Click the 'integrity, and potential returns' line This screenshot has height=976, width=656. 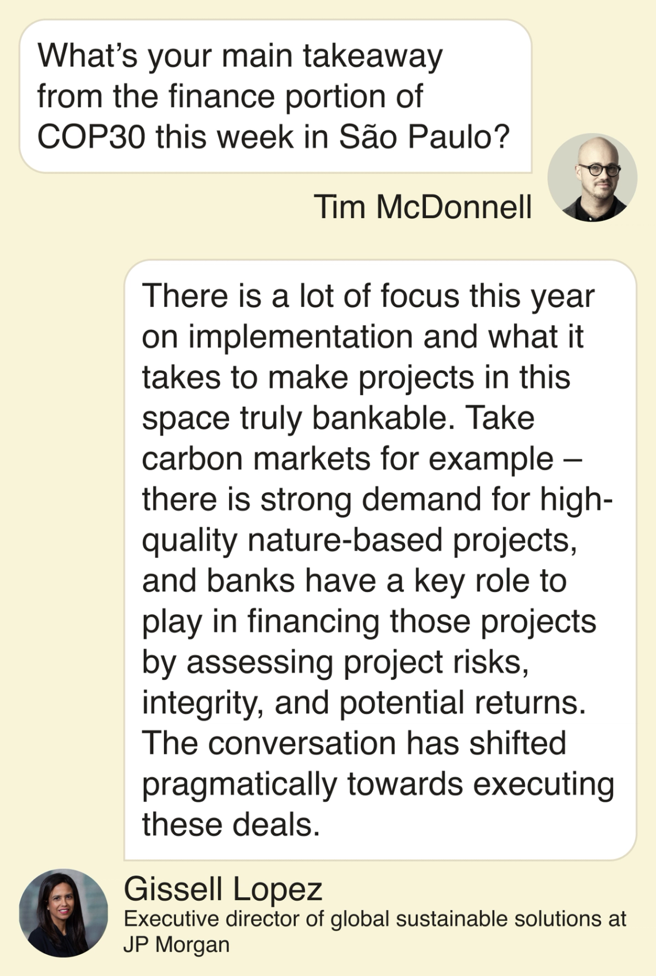coord(364,703)
